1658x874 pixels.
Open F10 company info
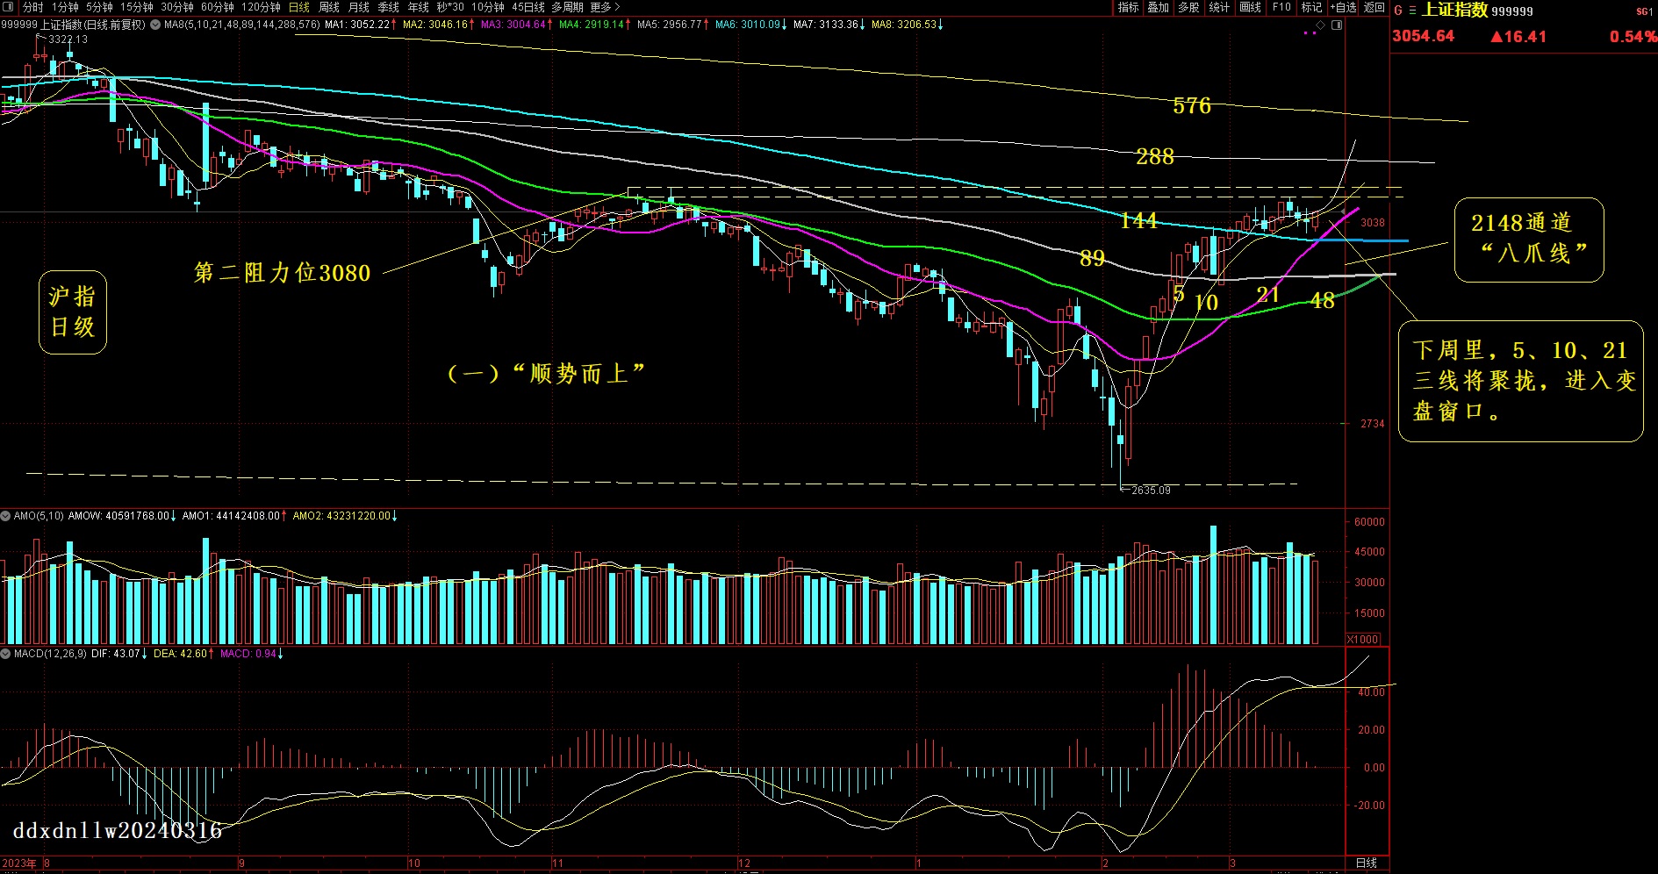pyautogui.click(x=1281, y=7)
